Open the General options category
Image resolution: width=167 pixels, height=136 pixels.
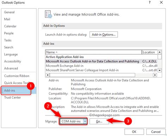[x=10, y=12]
